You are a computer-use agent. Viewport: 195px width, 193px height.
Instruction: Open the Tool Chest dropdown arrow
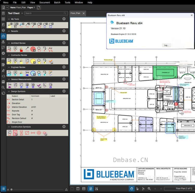[x=22, y=13]
